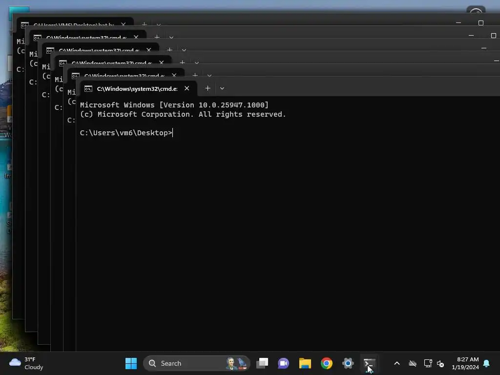The width and height of the screenshot is (500, 375).
Task: Click the OneDrive cloud tray icon
Action: click(x=413, y=363)
